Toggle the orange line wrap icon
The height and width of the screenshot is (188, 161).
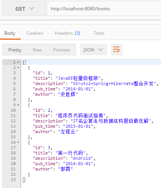(117, 50)
